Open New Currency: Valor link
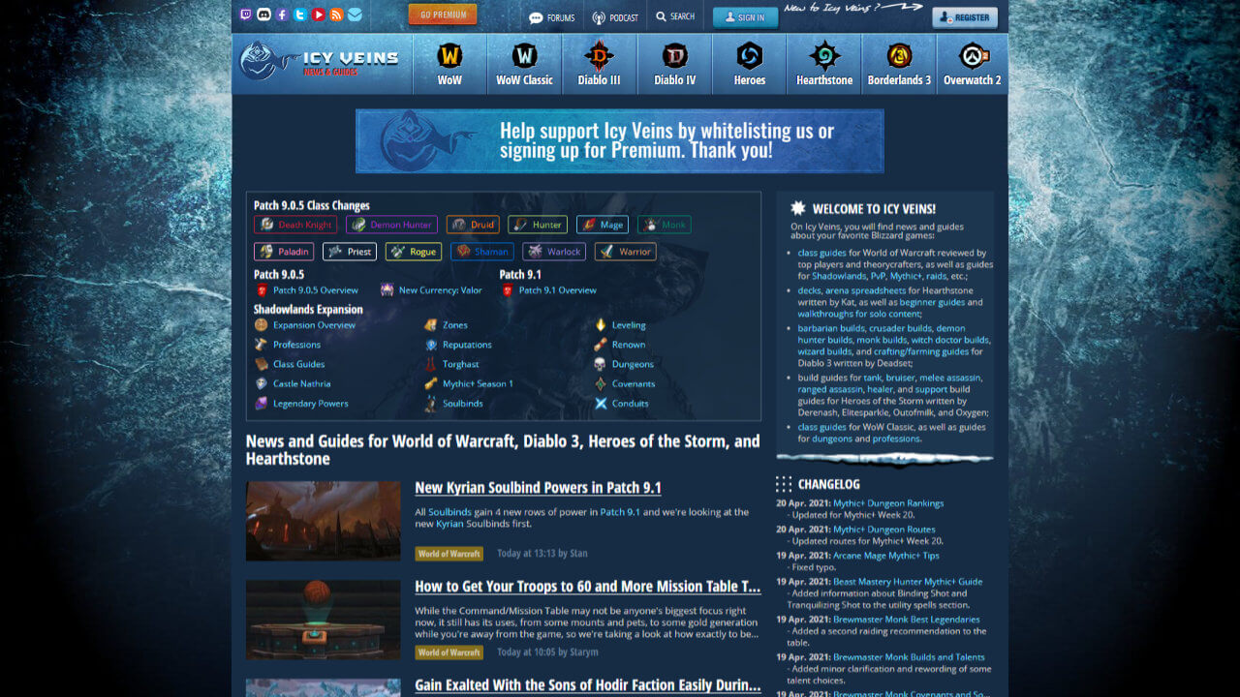Viewport: 1240px width, 697px height. pos(440,290)
